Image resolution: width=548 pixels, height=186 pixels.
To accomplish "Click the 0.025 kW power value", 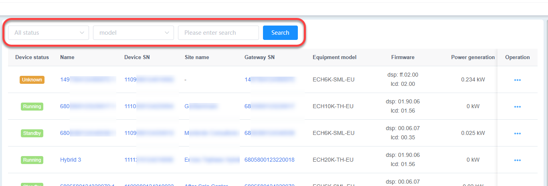I will [x=473, y=133].
